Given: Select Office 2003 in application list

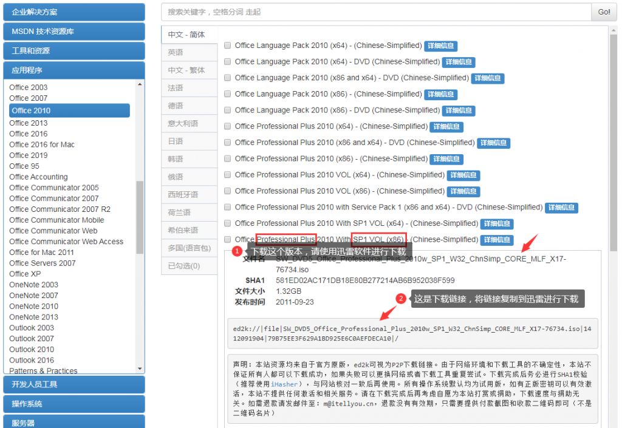Looking at the screenshot, I should [x=29, y=87].
